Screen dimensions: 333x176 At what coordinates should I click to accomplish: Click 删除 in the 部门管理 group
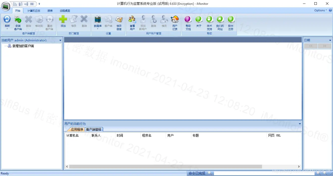pos(84,19)
